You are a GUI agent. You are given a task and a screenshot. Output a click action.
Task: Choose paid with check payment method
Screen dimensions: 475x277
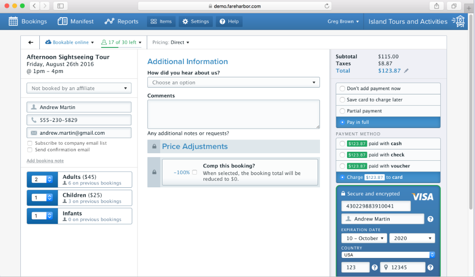point(388,155)
